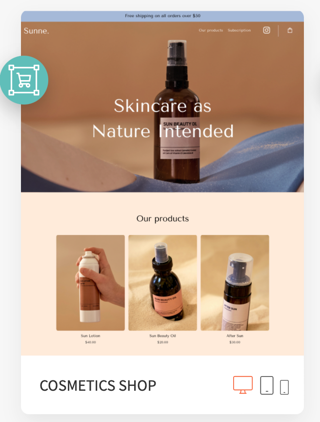
Task: Click the After Sun product name
Action: [235, 336]
